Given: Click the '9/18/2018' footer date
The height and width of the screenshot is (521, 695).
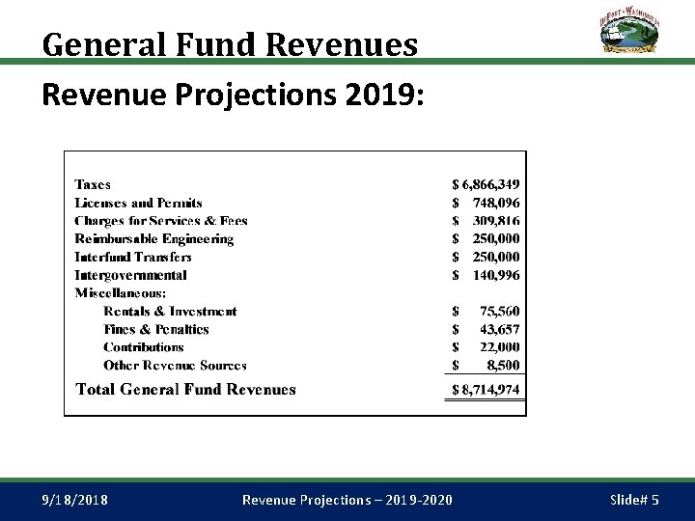Looking at the screenshot, I should (74, 500).
